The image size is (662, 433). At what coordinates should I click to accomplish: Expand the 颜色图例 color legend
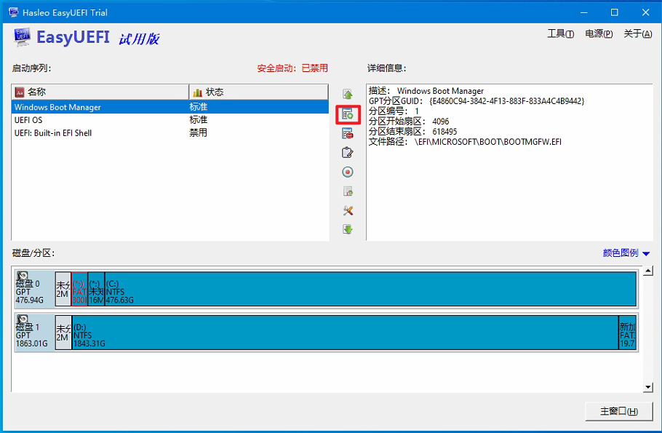(x=626, y=253)
